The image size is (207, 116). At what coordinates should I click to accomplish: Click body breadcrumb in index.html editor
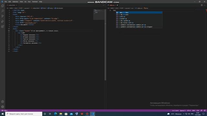50,8
